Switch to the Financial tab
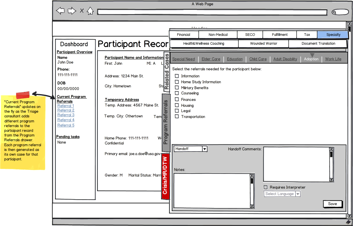Screen dimensions: 353x226 coord(184,35)
